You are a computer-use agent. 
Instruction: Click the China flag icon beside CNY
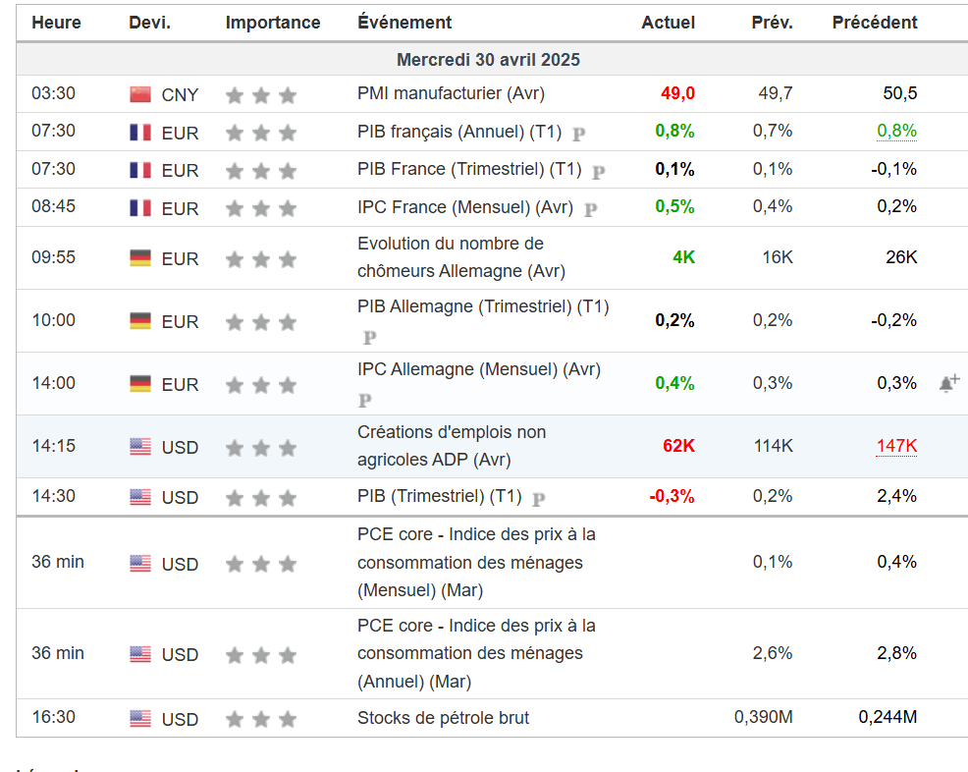pyautogui.click(x=140, y=95)
